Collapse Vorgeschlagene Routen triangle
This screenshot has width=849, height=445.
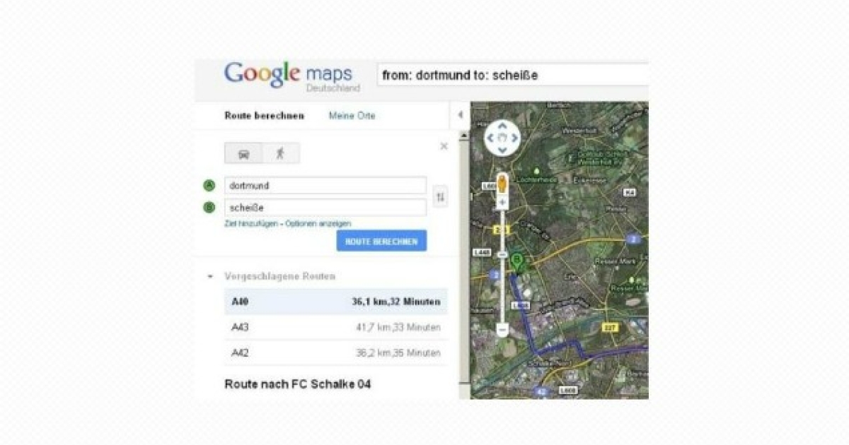click(210, 277)
